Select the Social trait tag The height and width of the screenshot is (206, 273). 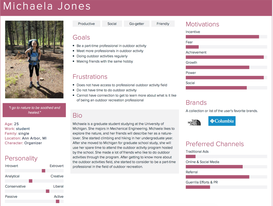tap(112, 24)
